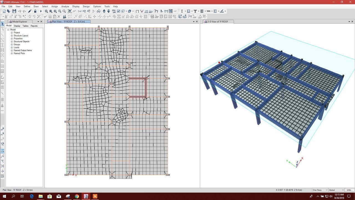
Task: Click the Undo icon
Action: coord(20,11)
